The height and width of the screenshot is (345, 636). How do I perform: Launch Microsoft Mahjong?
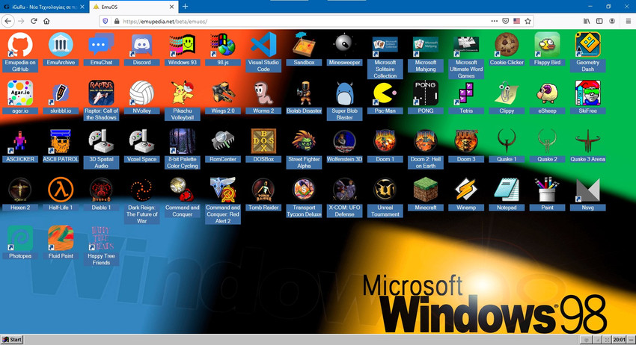click(426, 45)
